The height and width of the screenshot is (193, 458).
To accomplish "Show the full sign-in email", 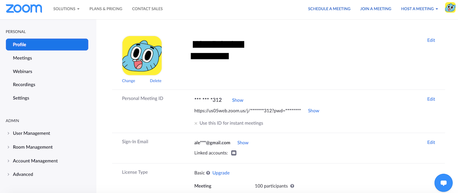I will click(243, 143).
